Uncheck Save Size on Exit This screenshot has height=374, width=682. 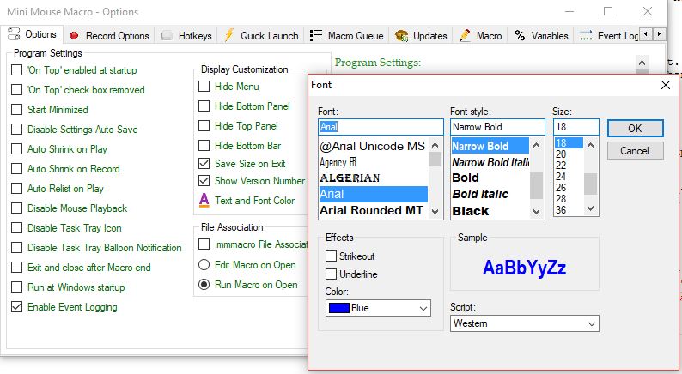(204, 164)
